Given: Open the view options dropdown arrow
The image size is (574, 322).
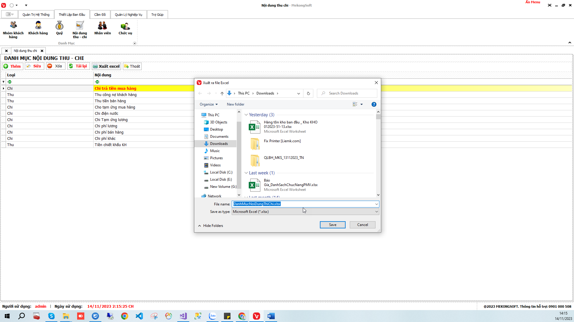Looking at the screenshot, I should [361, 104].
